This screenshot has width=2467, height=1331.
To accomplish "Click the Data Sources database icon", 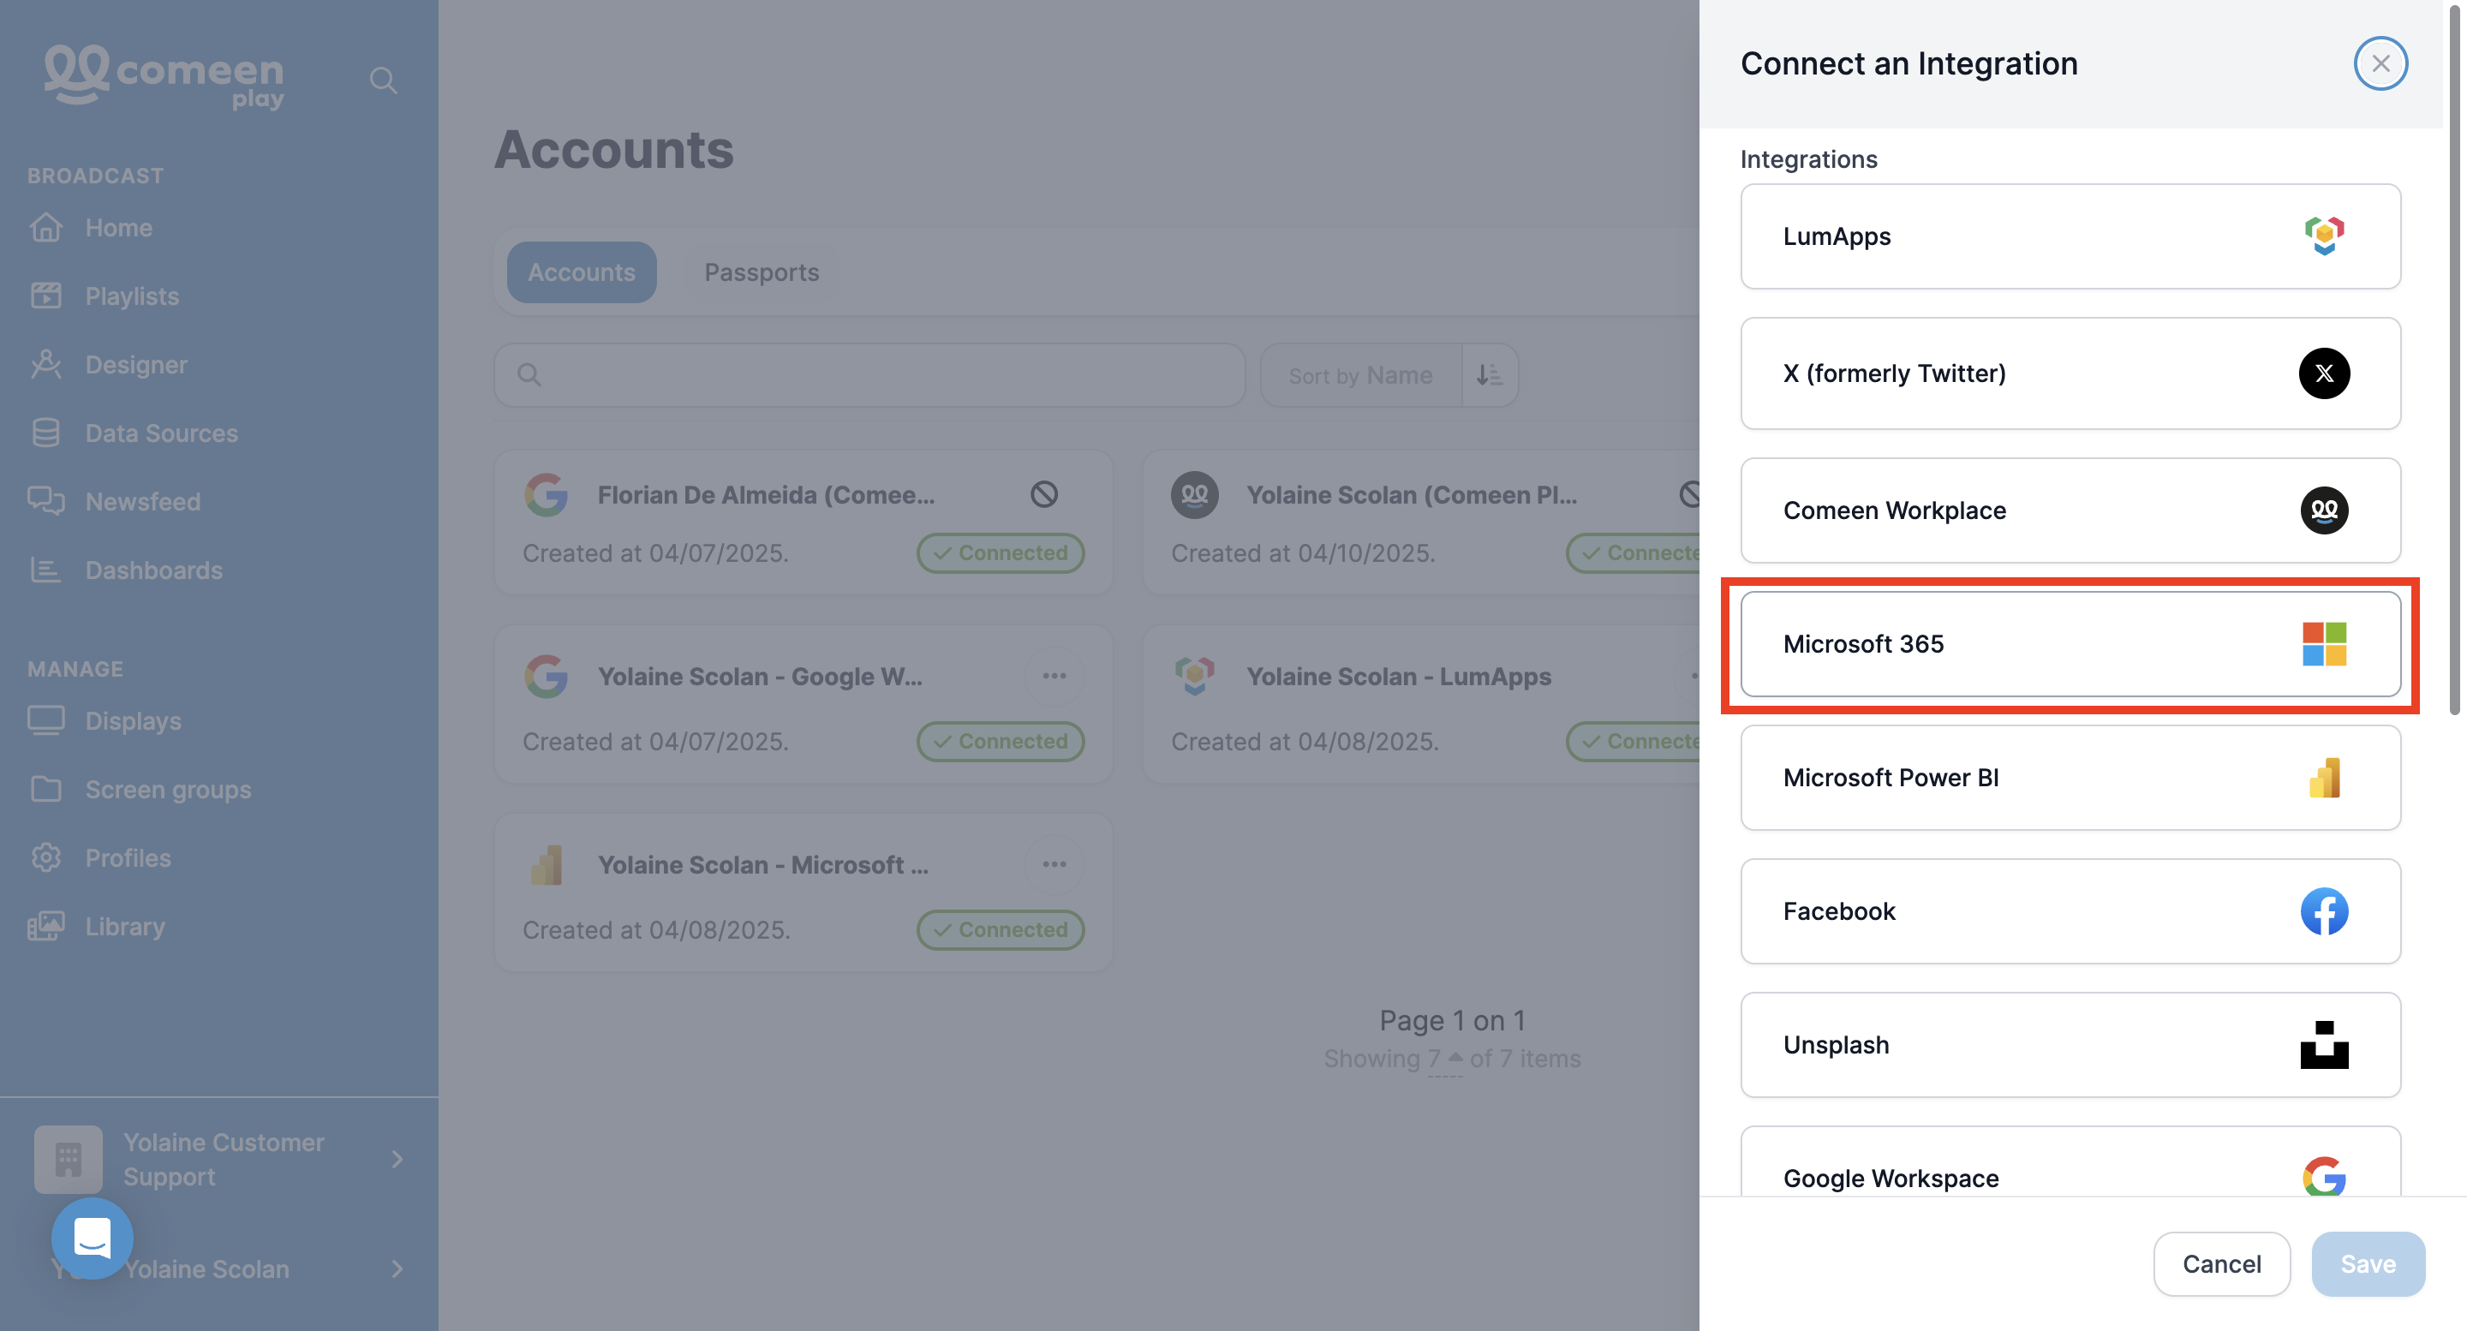I will [46, 433].
